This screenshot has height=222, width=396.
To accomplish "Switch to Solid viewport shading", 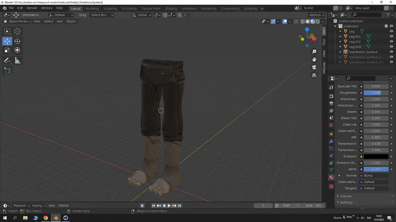I will tap(308, 21).
